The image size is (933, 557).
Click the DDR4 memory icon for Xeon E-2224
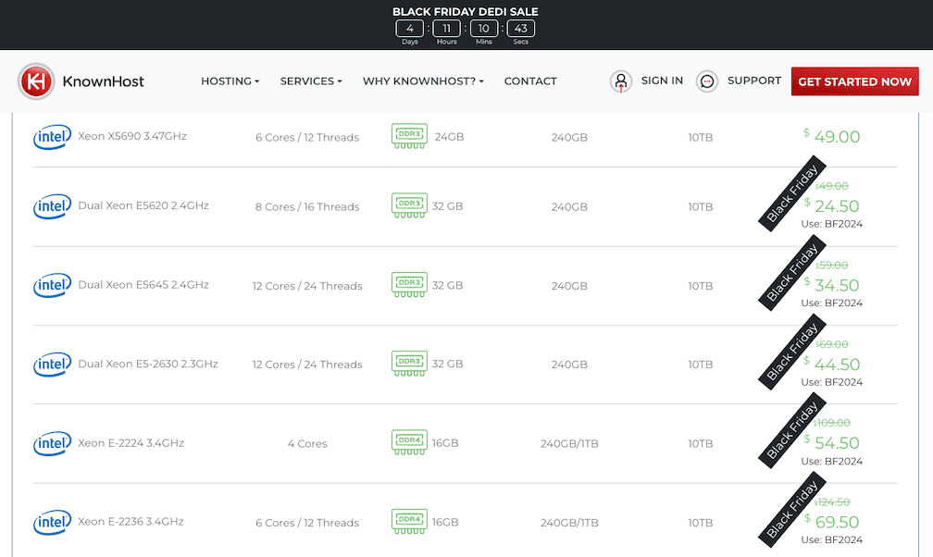pyautogui.click(x=408, y=441)
